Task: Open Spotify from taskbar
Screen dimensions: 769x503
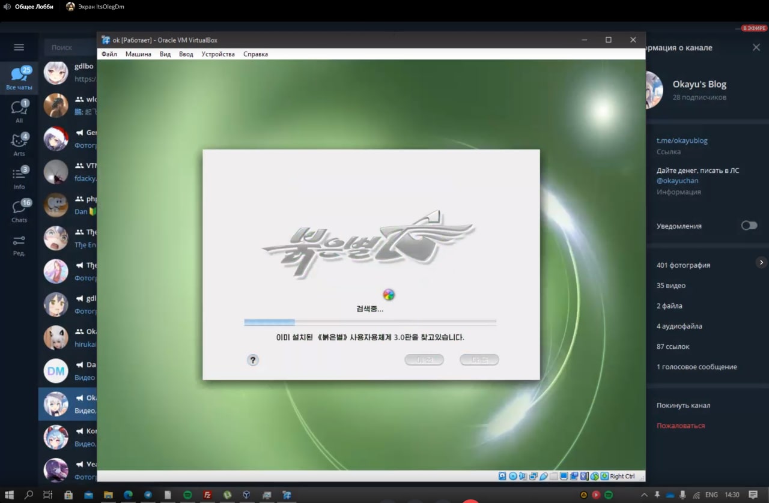Action: click(187, 495)
